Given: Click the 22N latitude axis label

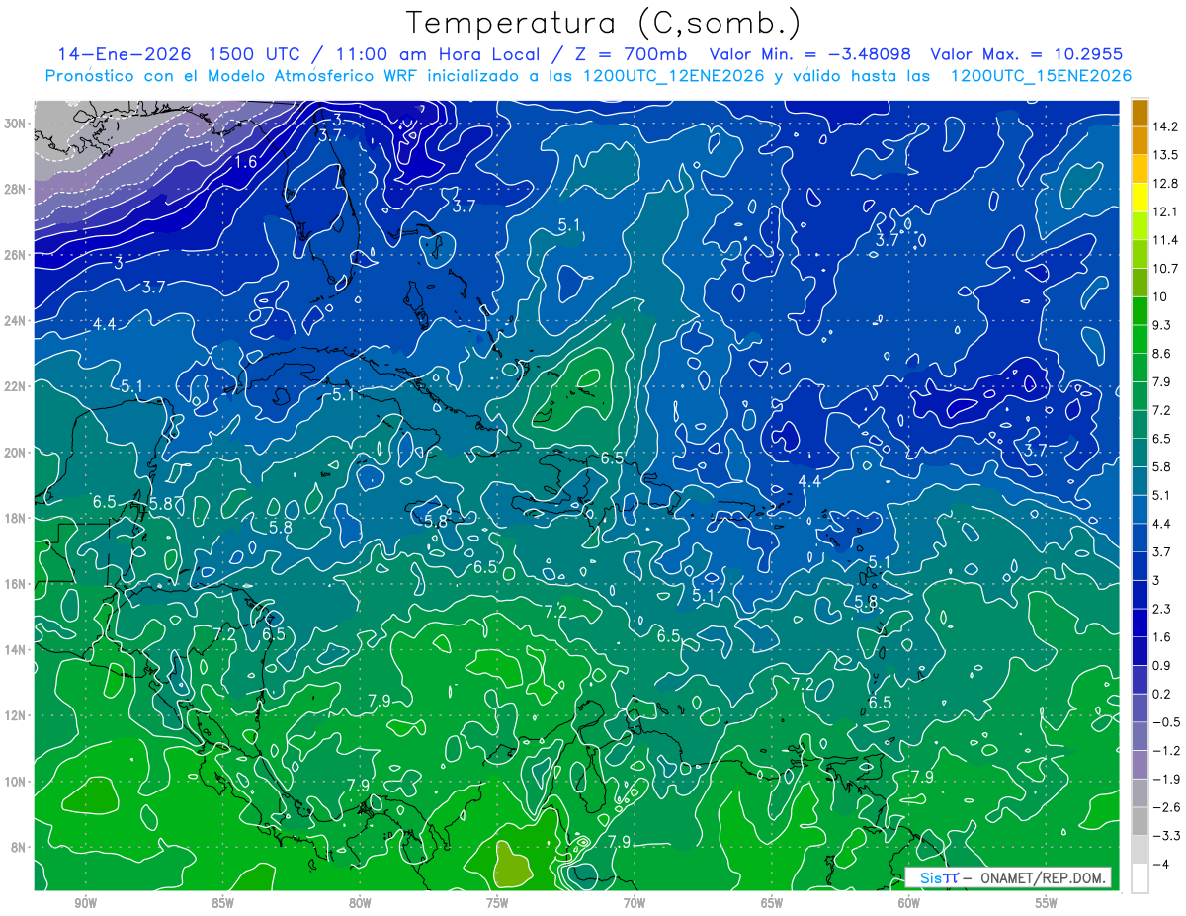Looking at the screenshot, I should 17,386.
